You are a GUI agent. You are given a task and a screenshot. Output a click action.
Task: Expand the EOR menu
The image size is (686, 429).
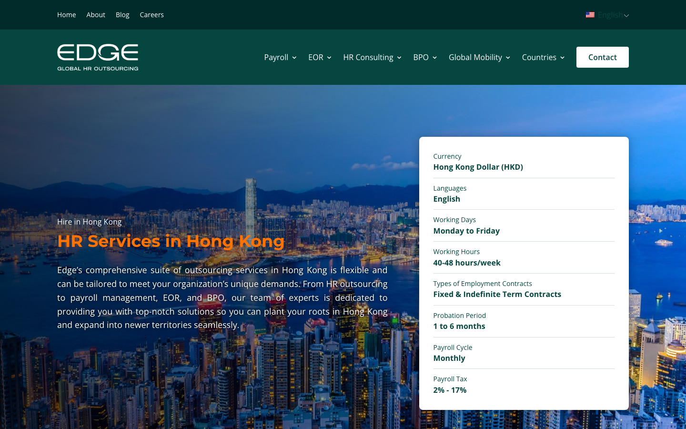point(320,57)
